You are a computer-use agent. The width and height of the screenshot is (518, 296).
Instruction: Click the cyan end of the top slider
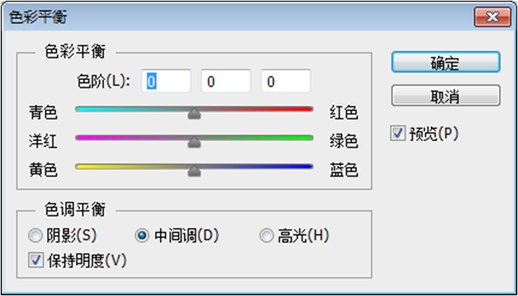tap(80, 109)
